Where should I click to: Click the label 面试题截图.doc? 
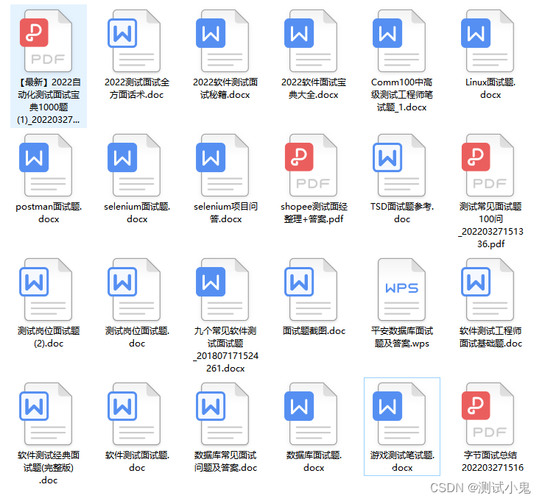click(314, 331)
